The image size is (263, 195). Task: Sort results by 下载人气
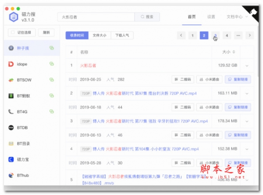(x=122, y=35)
